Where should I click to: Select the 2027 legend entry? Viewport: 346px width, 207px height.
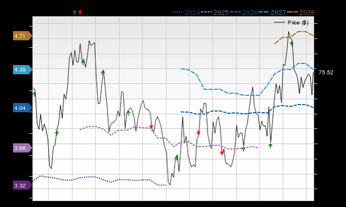click(x=272, y=12)
